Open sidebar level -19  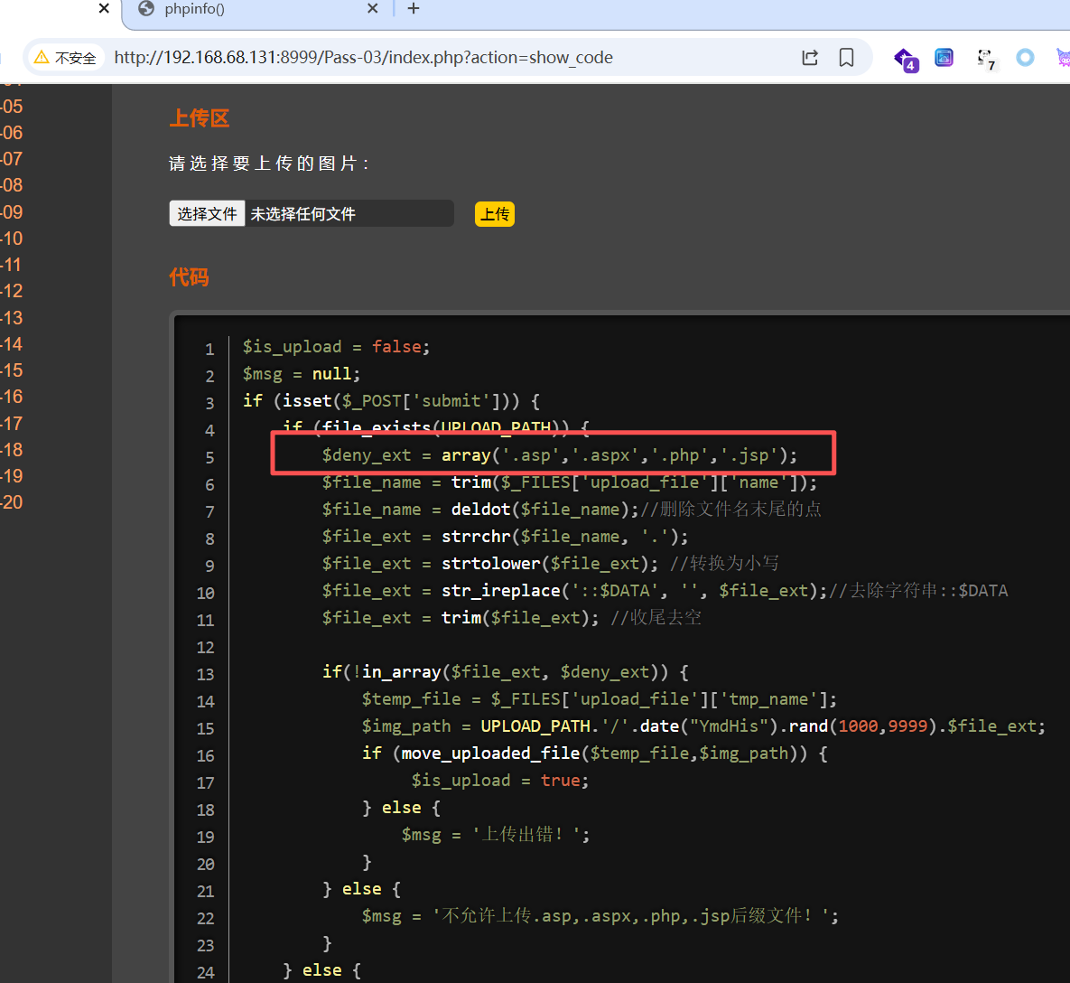click(x=12, y=476)
